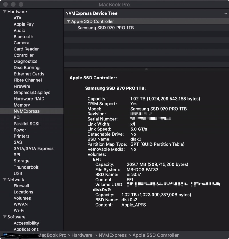Viewport: 229px width, 239px height.
Task: Click the bold Samsung SSD 970 PRO 1TB heading
Action: coord(115,88)
